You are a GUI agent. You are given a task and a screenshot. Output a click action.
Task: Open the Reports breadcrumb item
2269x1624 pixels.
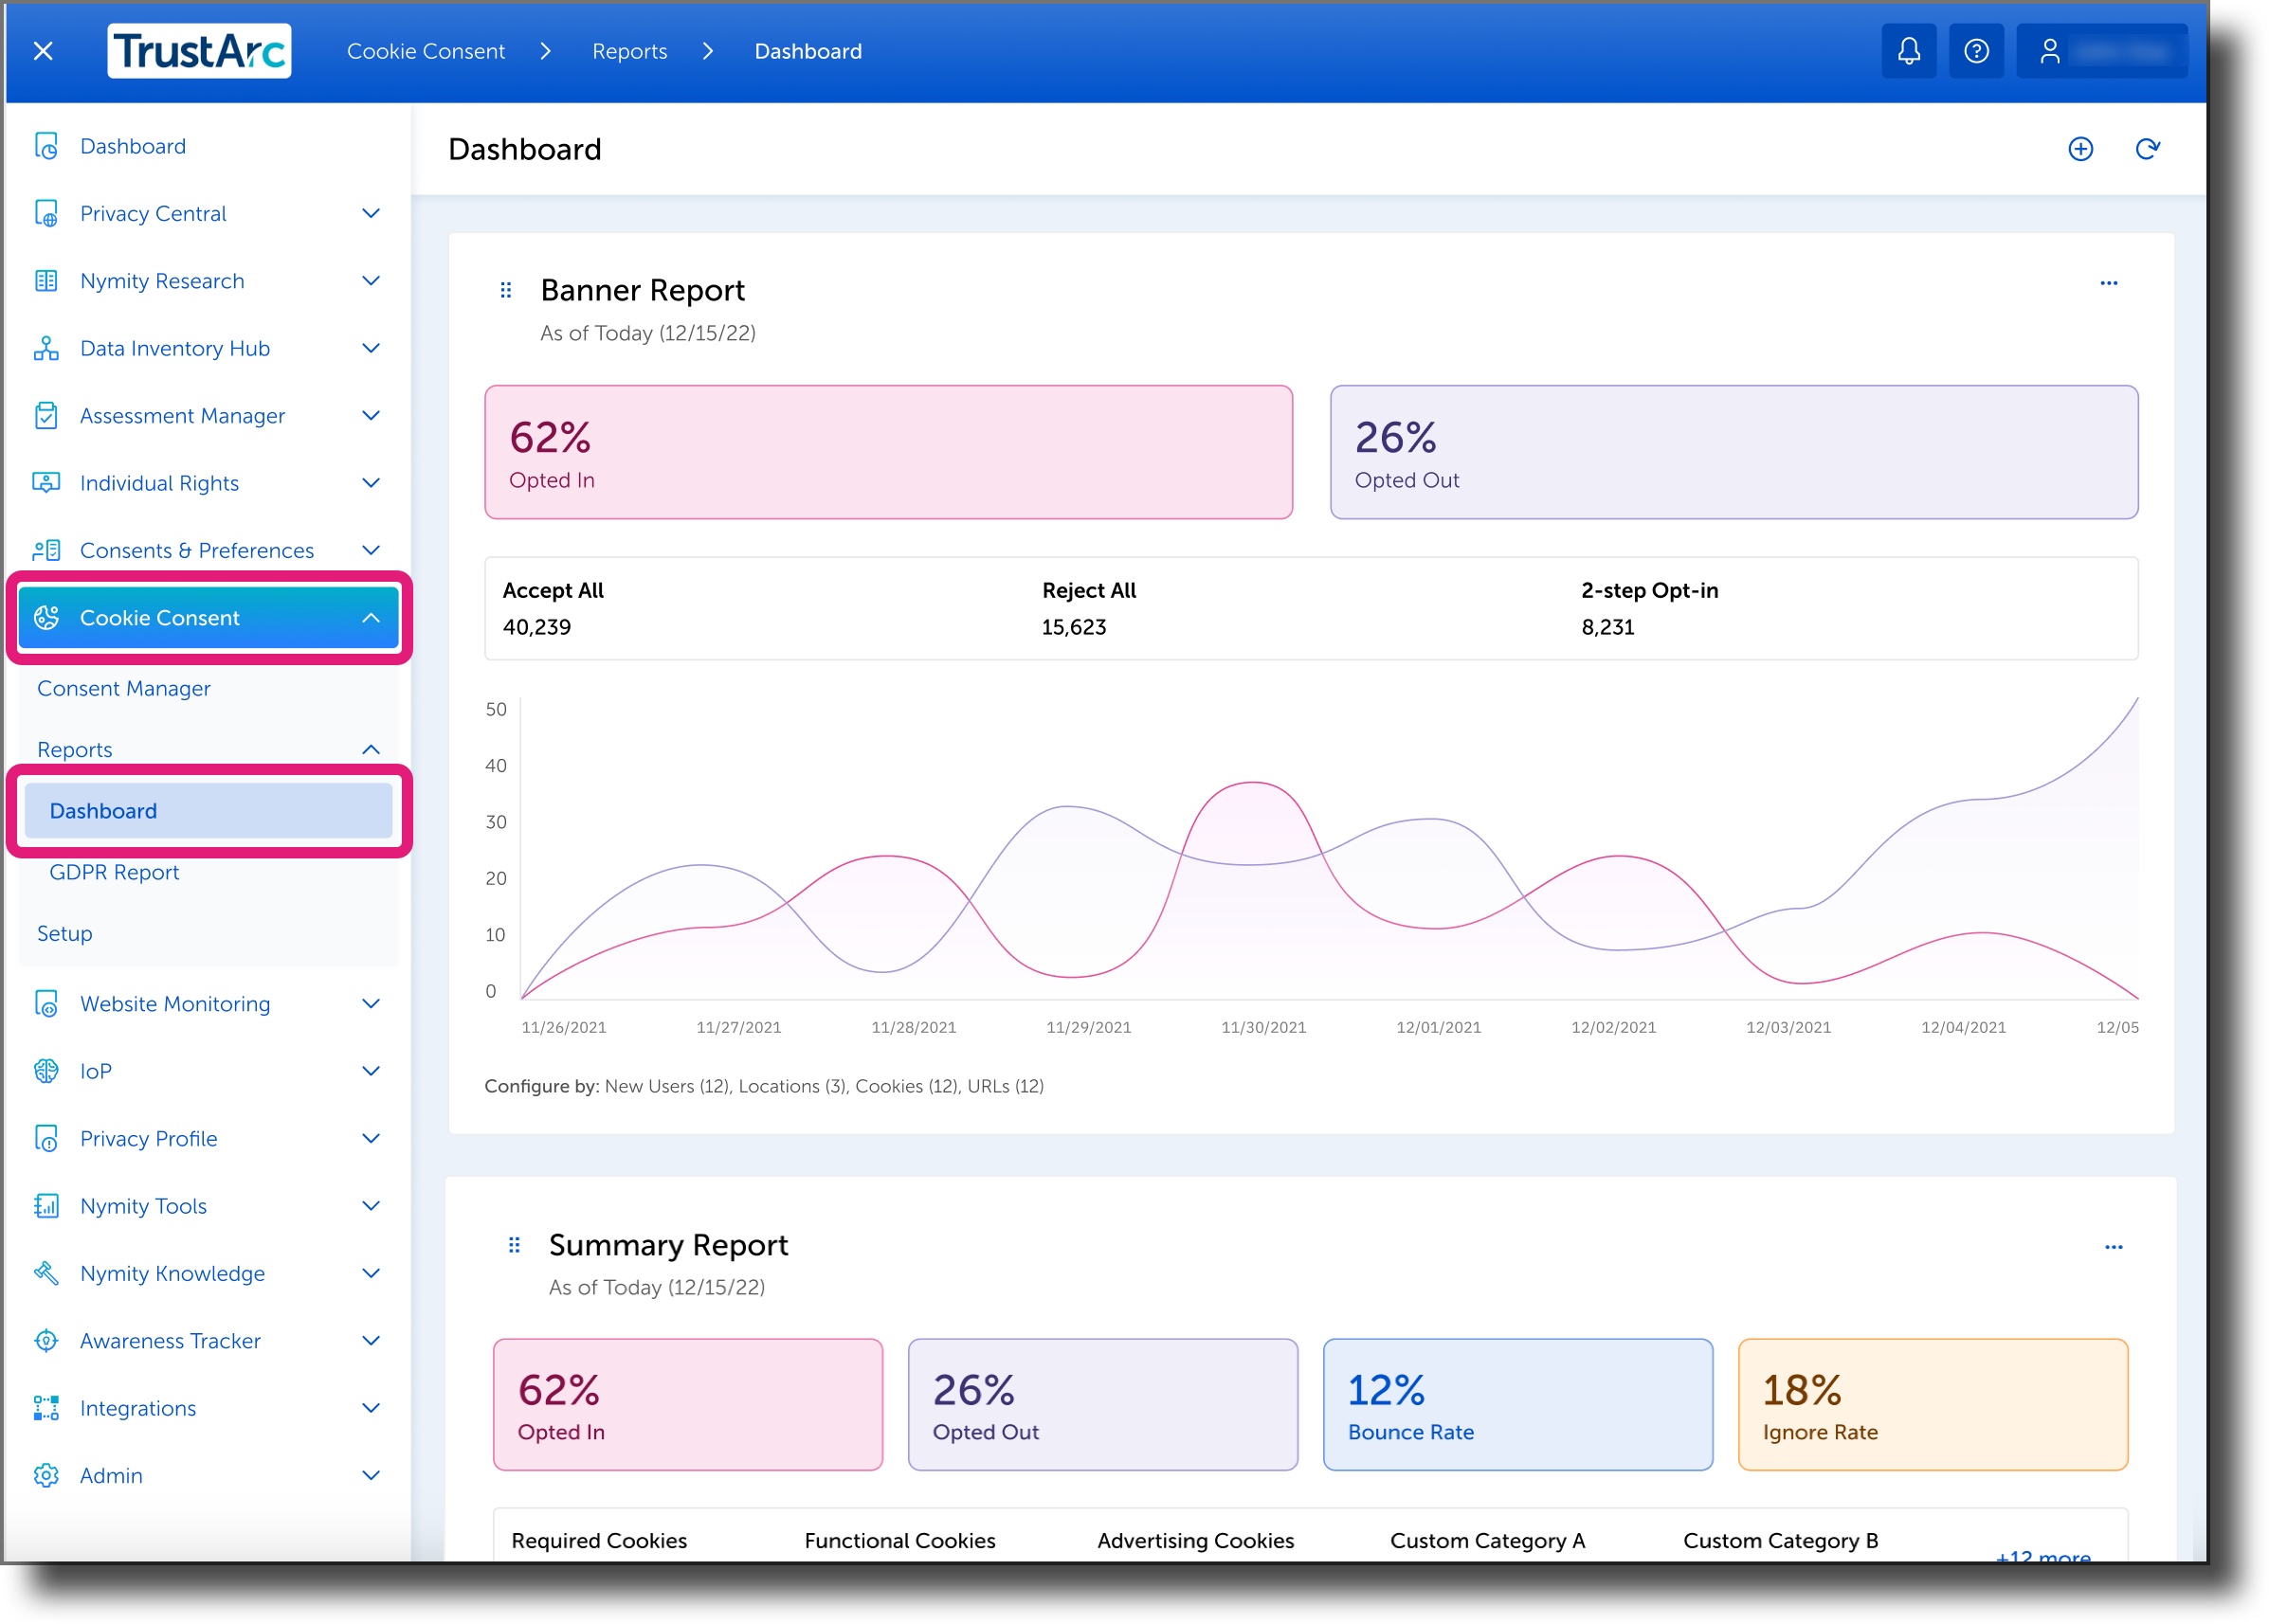629,50
